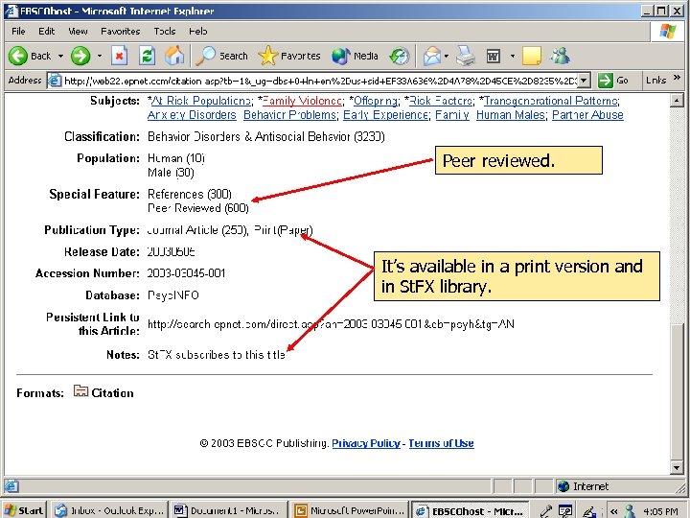
Task: Refresh the page using the Refresh icon
Action: pyautogui.click(x=147, y=56)
